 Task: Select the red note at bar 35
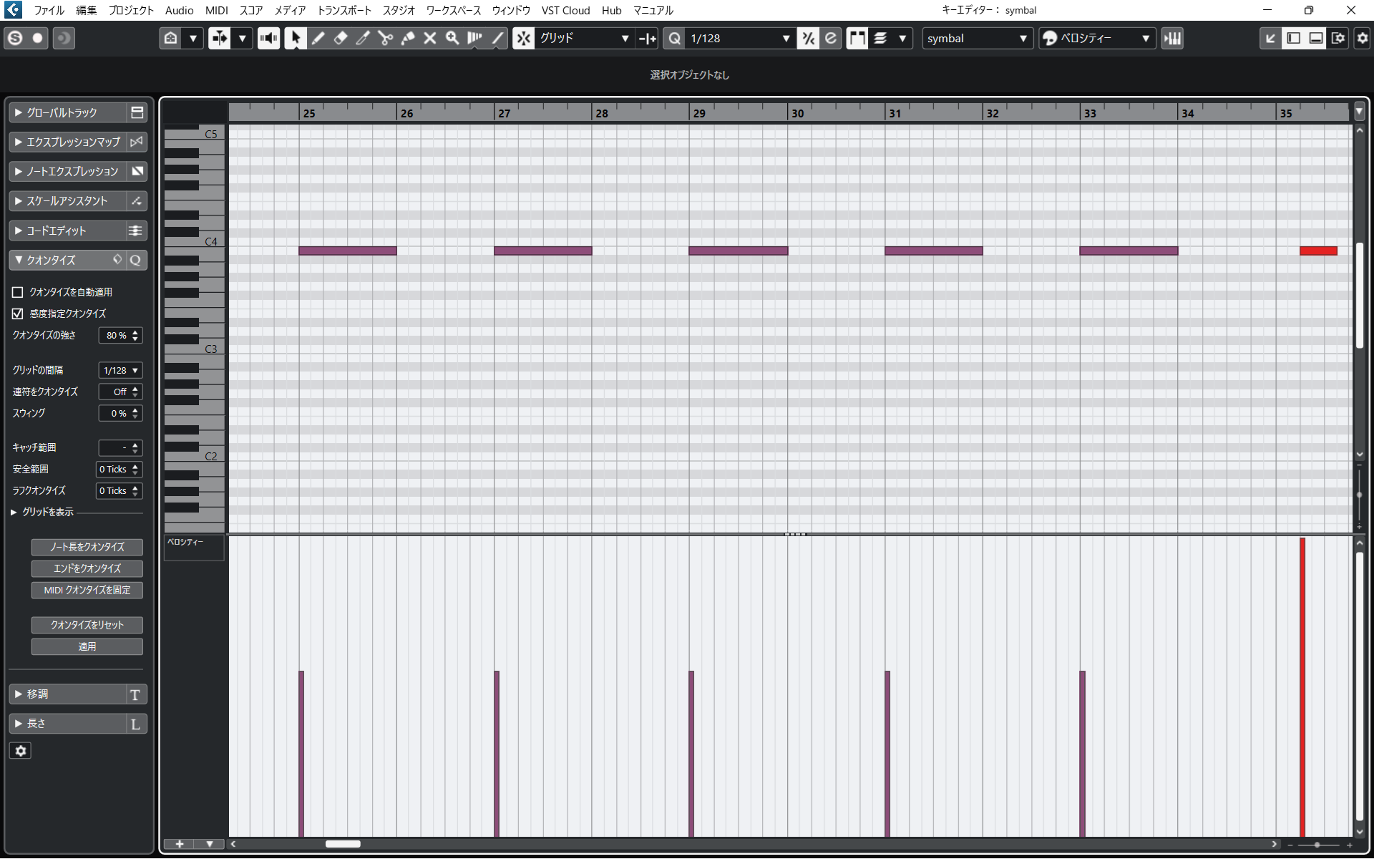point(1318,251)
